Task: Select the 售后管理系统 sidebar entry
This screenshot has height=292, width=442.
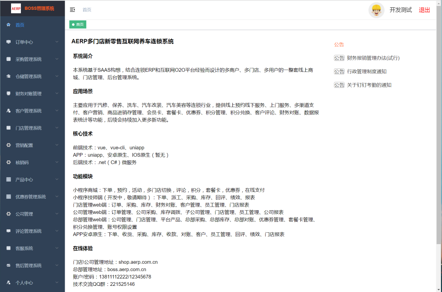Action: point(29,265)
